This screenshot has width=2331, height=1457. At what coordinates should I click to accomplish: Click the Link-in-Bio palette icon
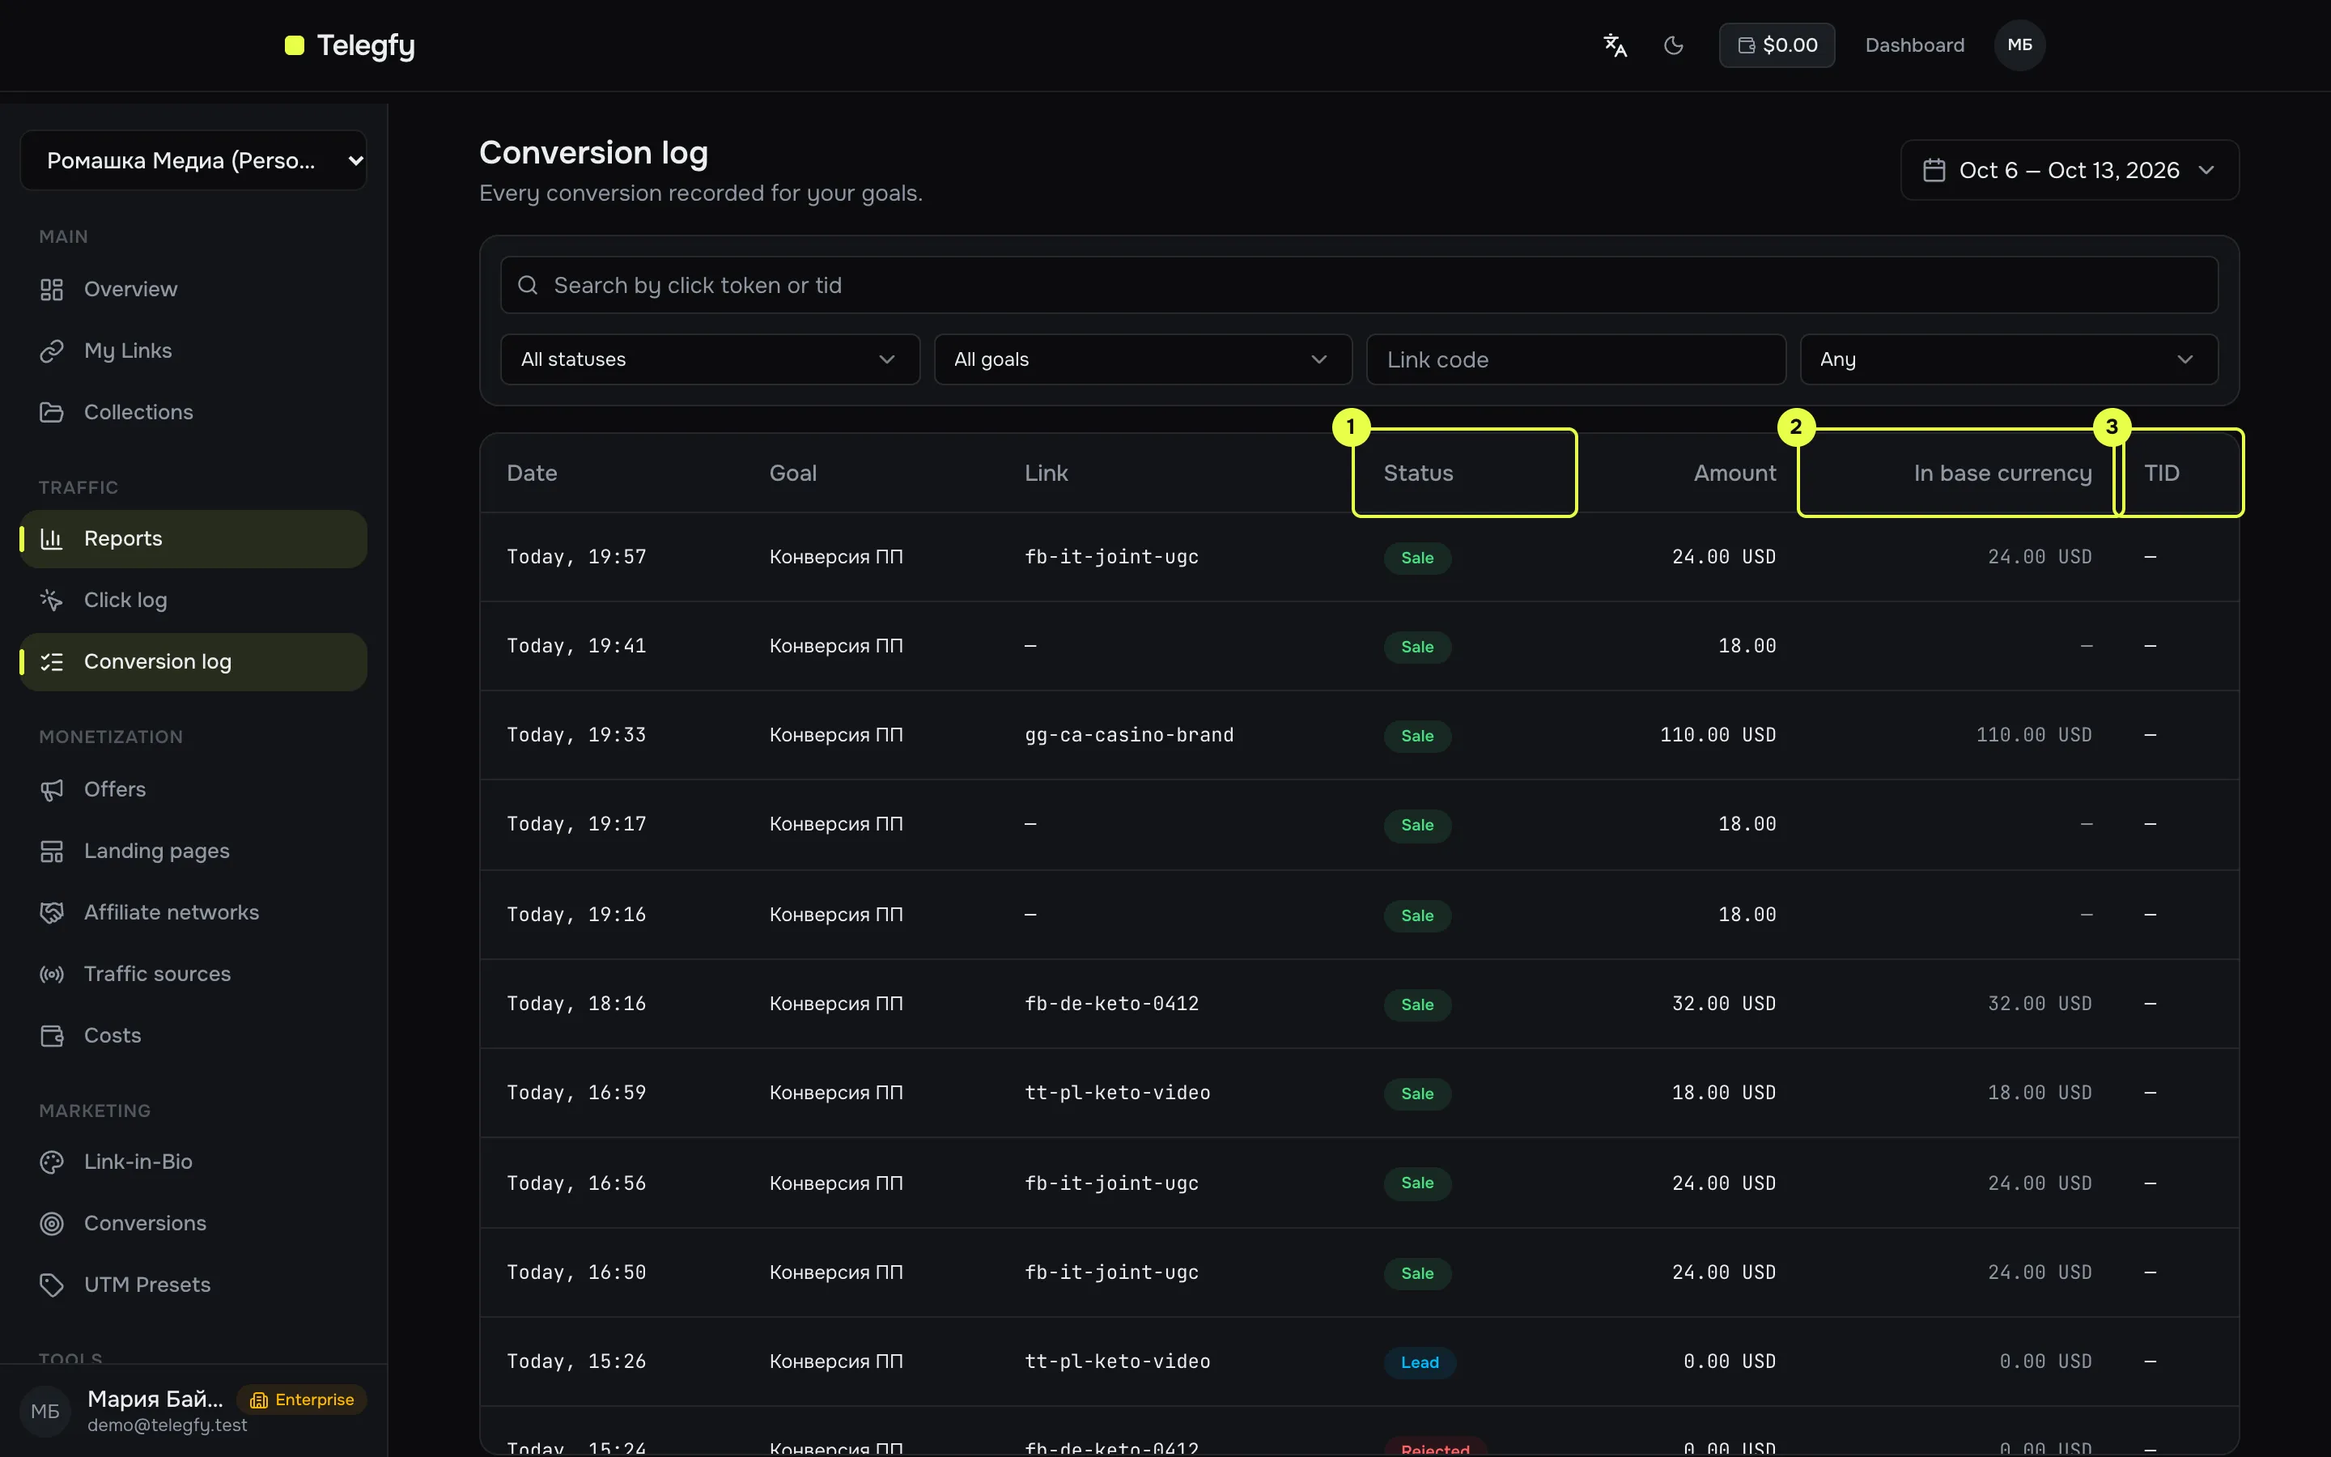pos(52,1162)
